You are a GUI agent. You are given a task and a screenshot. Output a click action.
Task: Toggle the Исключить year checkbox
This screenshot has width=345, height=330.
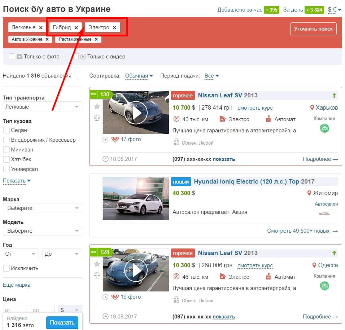[x=6, y=268]
